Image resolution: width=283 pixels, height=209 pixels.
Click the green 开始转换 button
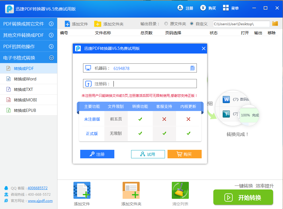tap(243, 197)
